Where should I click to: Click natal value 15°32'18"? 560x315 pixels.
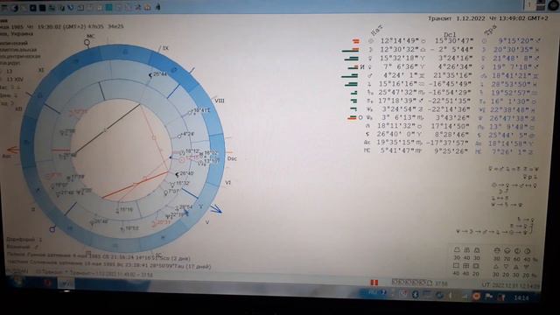(x=399, y=58)
